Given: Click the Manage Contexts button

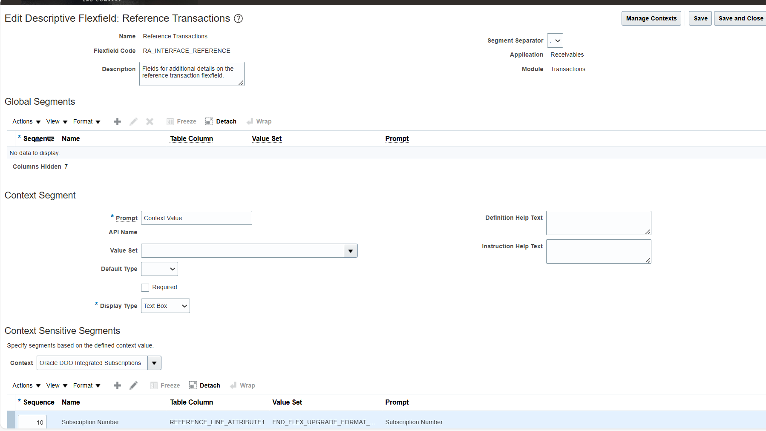Looking at the screenshot, I should (x=651, y=19).
